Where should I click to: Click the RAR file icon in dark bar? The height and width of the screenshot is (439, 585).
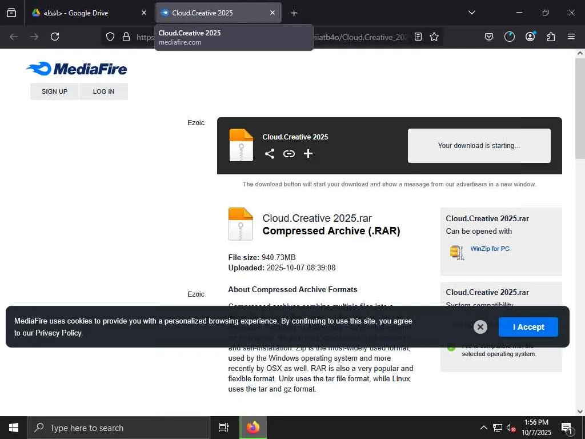[241, 145]
